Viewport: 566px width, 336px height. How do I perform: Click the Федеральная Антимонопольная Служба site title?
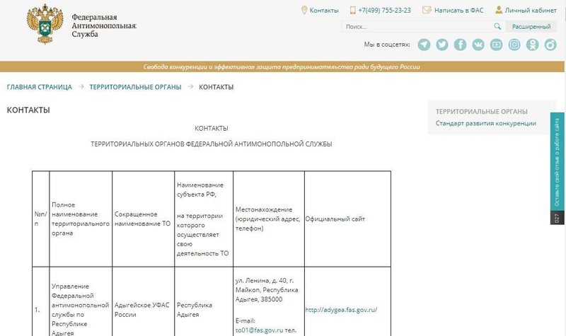[x=104, y=25]
